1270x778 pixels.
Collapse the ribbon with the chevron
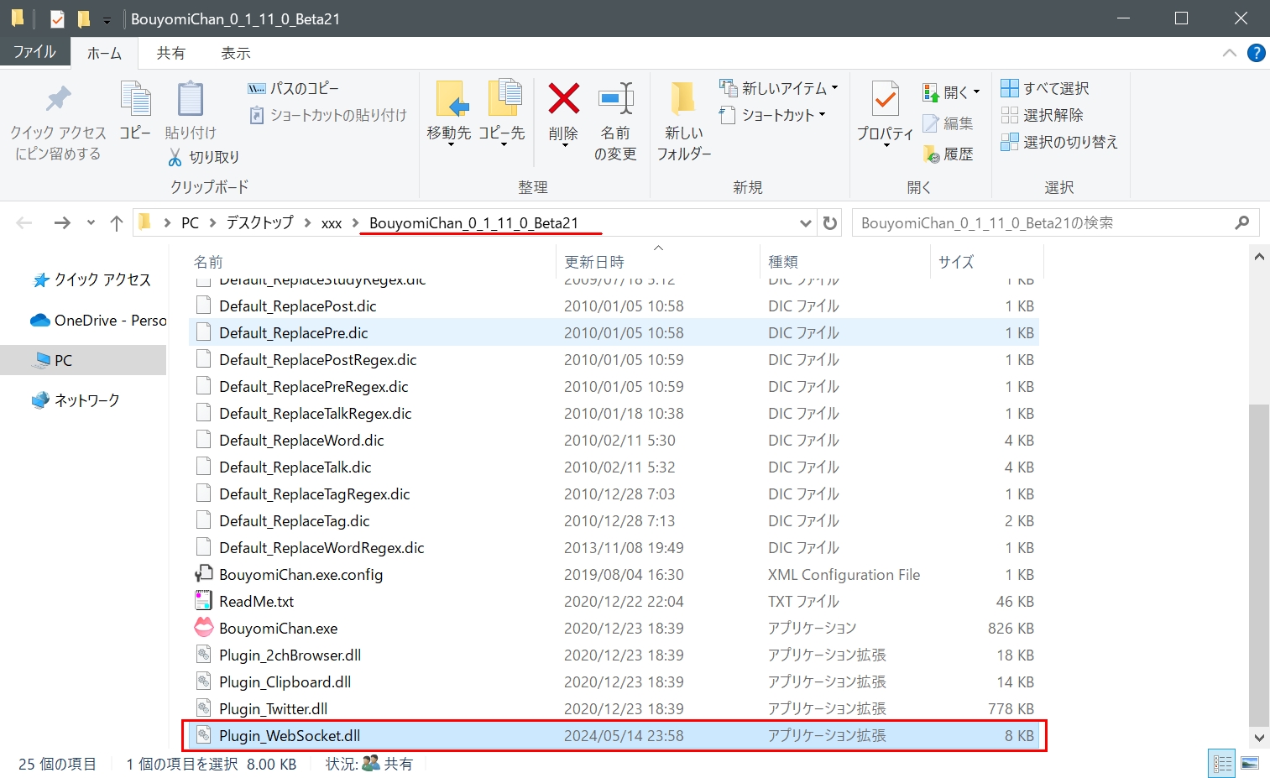[x=1230, y=53]
